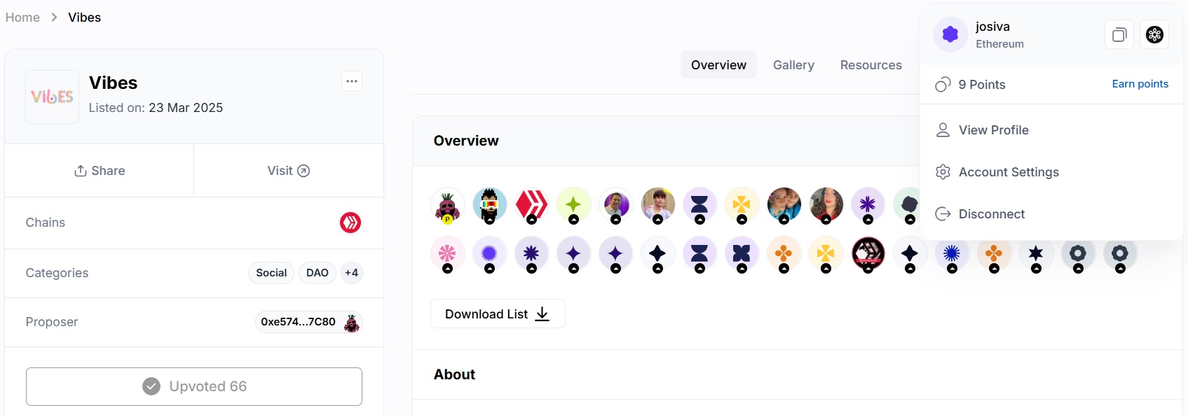Viewport: 1188px width, 415px height.
Task: Click the Chains row label
Action: click(x=46, y=223)
